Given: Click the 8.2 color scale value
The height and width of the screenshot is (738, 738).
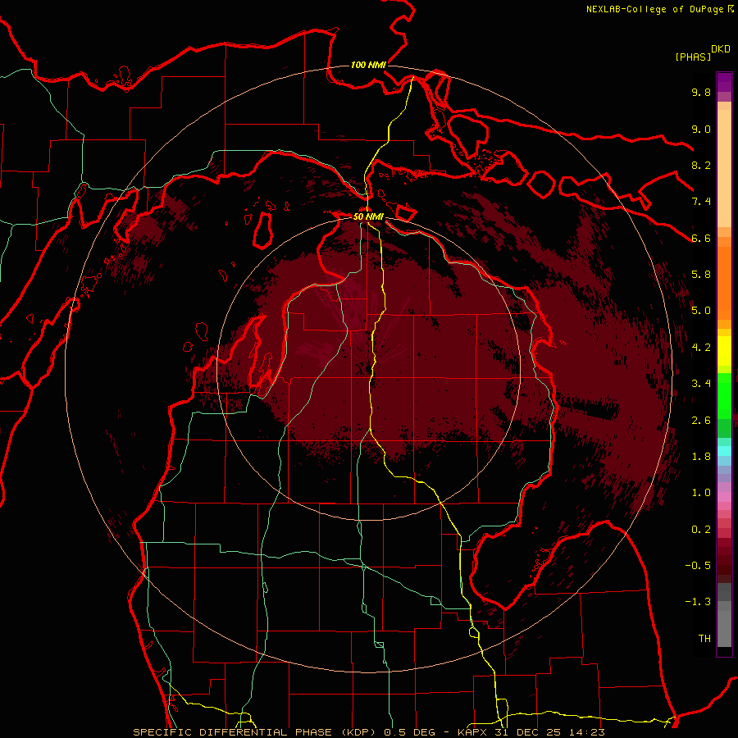Looking at the screenshot, I should pos(701,165).
